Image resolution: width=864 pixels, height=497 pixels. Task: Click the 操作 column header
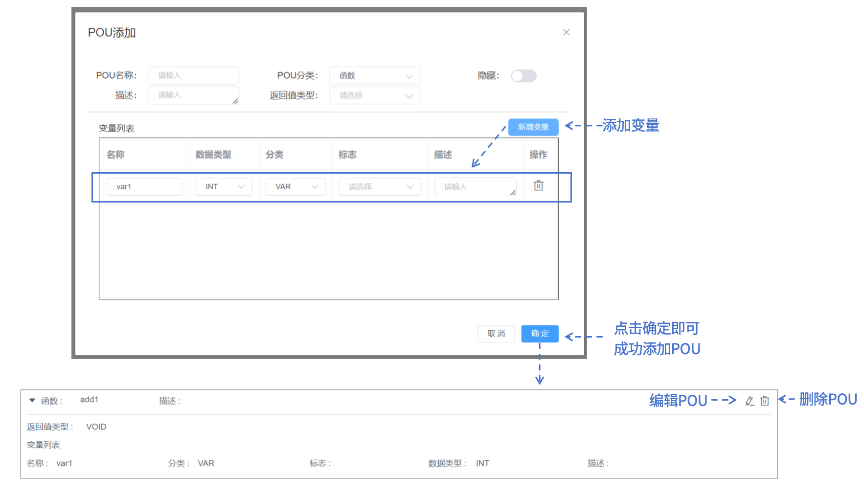[538, 155]
